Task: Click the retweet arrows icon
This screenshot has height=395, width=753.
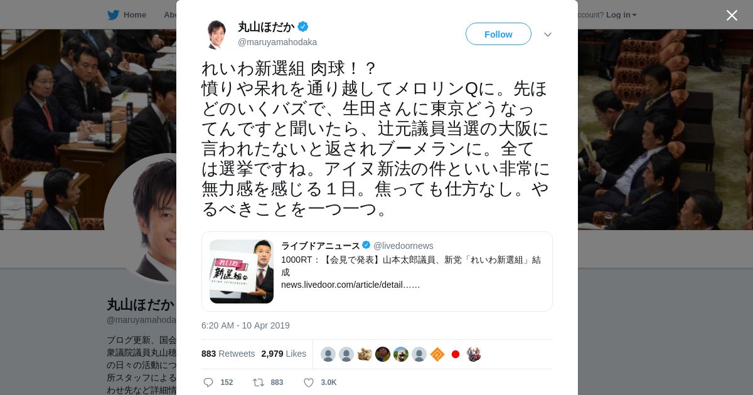Action: click(x=259, y=382)
